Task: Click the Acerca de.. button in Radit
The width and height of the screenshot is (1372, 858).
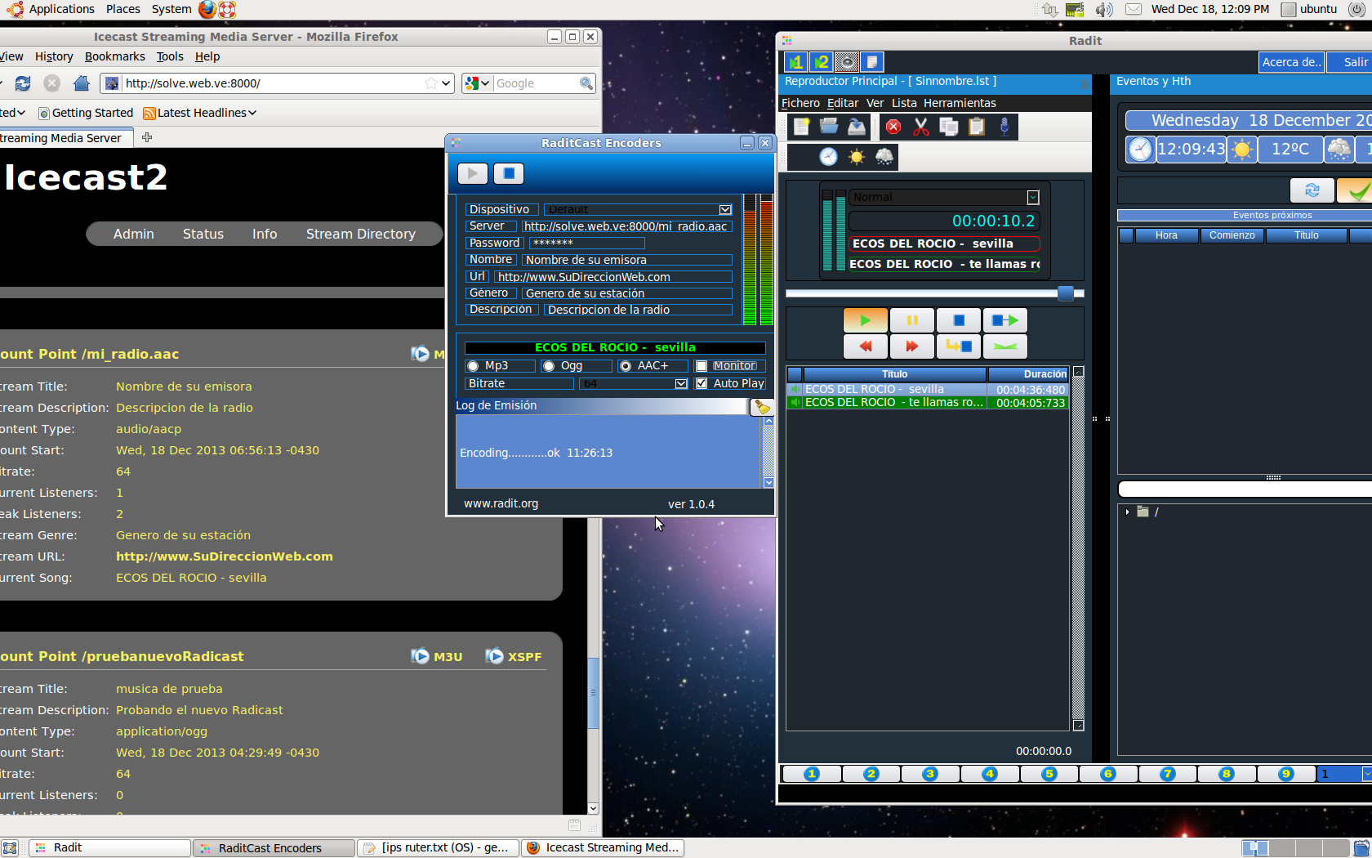Action: [1291, 62]
